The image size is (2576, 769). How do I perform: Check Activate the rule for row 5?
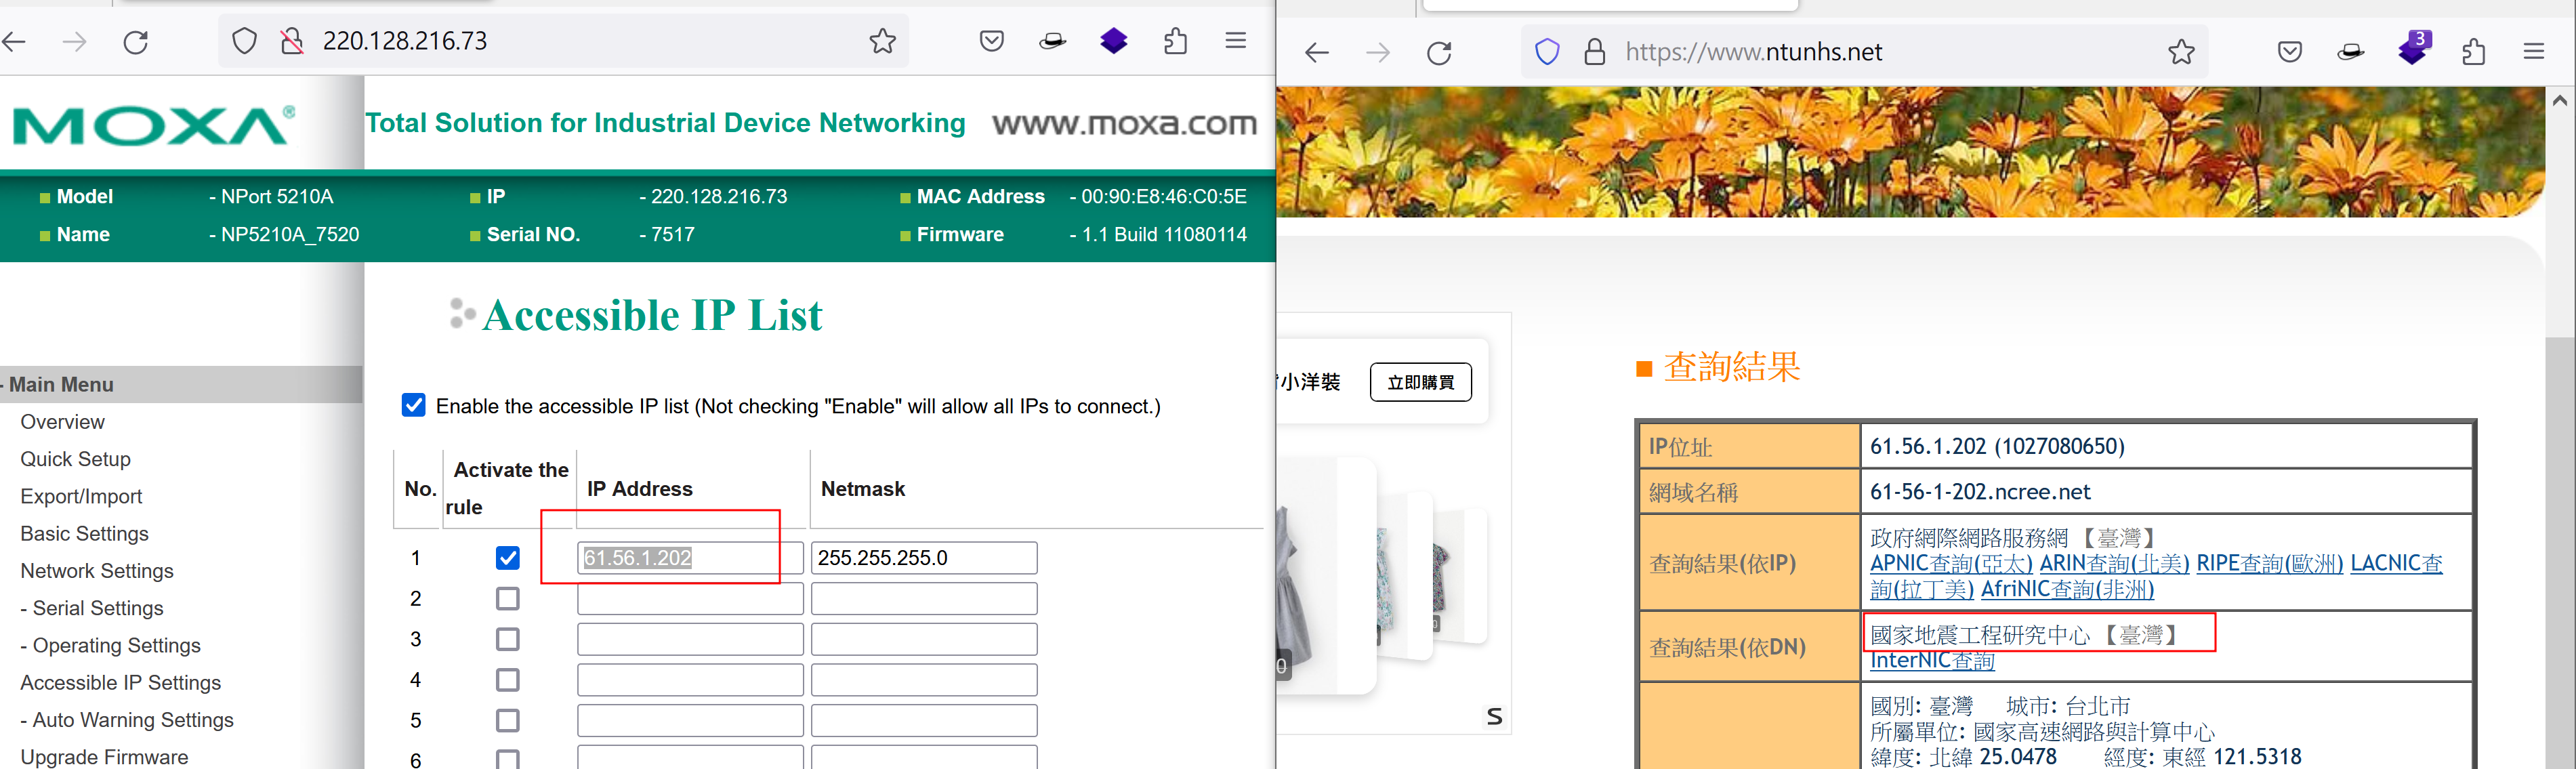coord(508,720)
